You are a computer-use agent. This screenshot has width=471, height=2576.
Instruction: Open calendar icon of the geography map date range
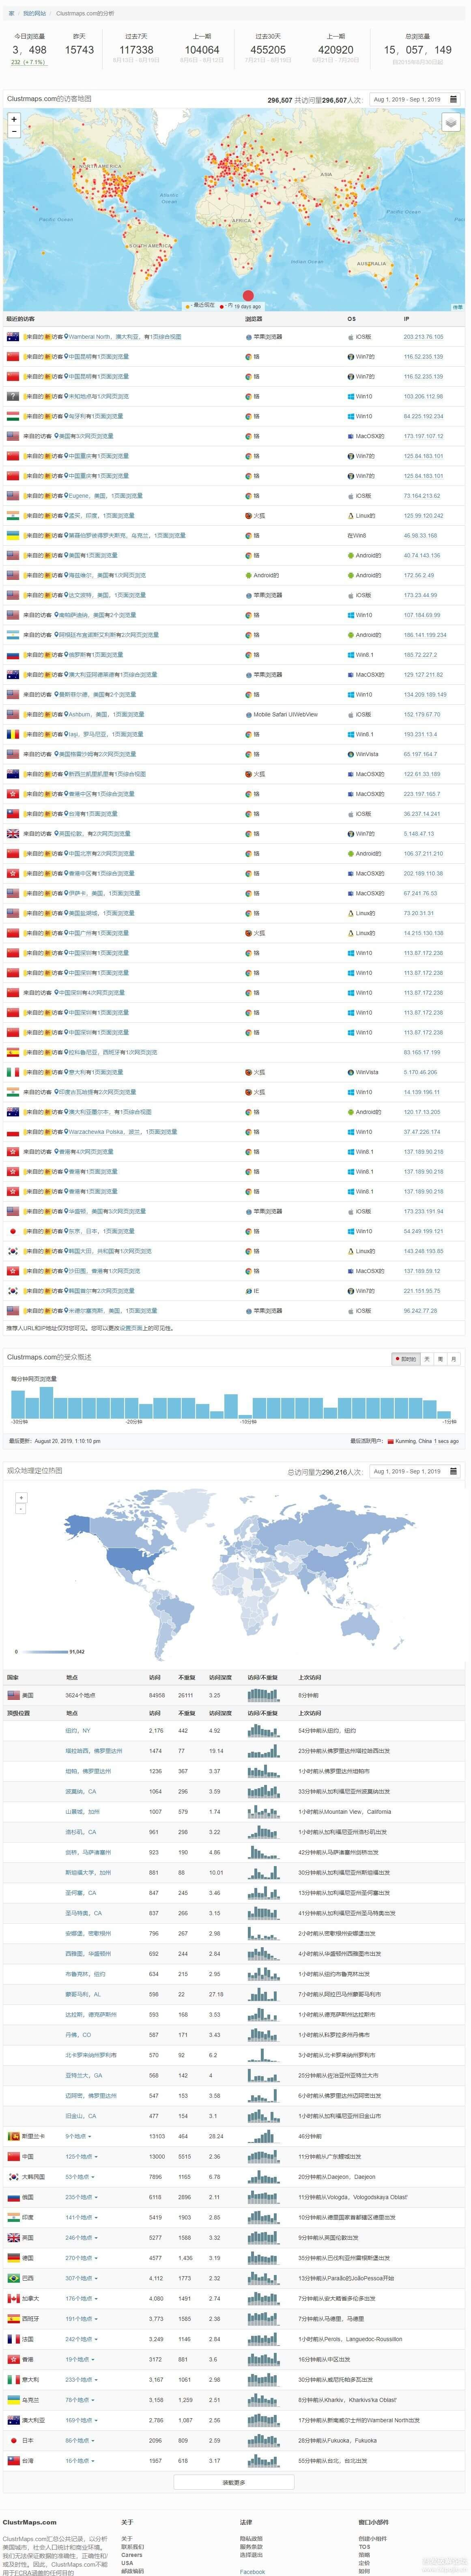click(453, 1471)
